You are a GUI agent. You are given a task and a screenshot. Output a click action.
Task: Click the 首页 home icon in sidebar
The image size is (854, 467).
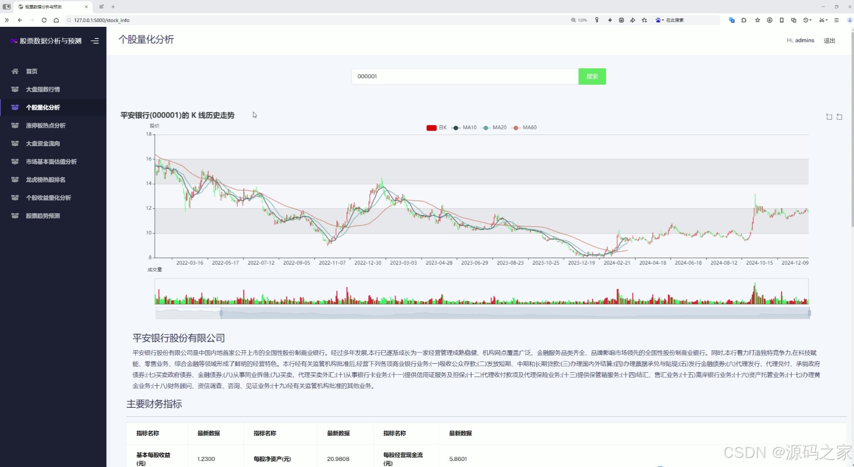[x=15, y=71]
